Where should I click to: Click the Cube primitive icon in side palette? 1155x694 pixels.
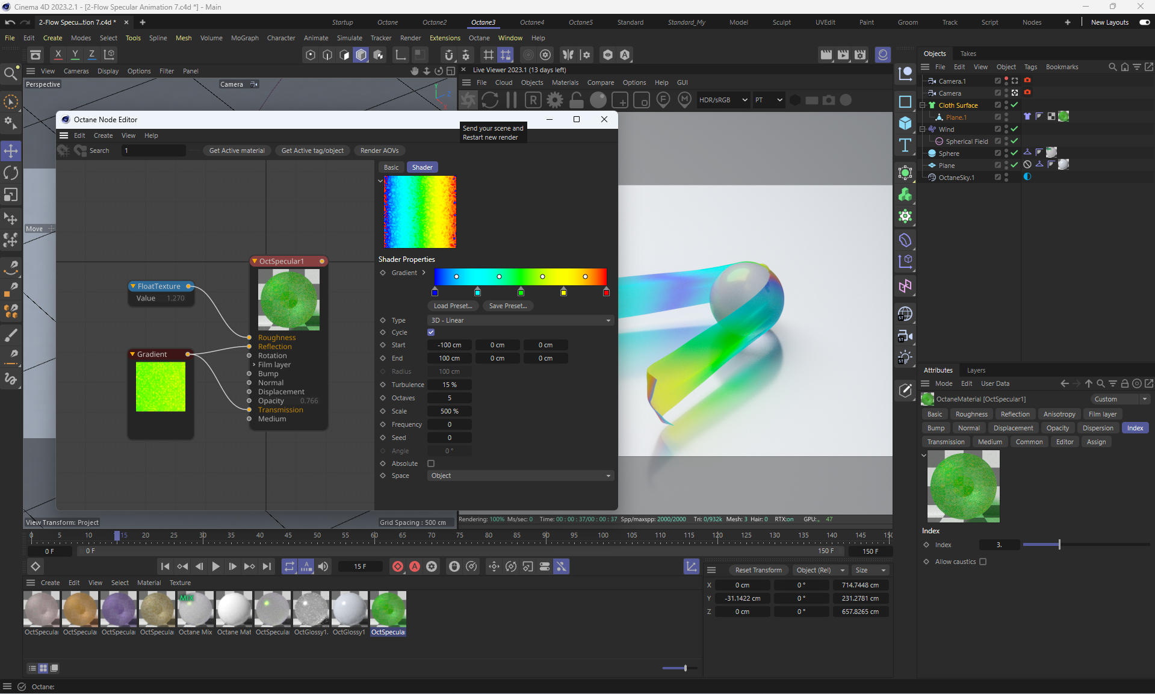point(905,123)
